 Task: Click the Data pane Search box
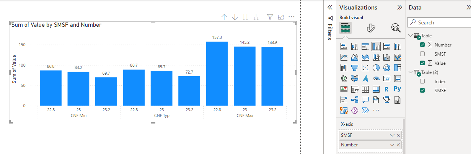438,22
